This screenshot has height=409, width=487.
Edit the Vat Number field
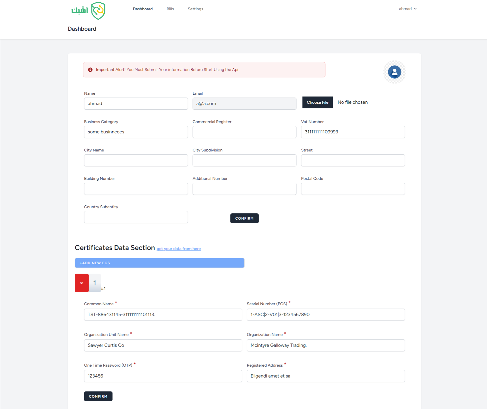(353, 132)
